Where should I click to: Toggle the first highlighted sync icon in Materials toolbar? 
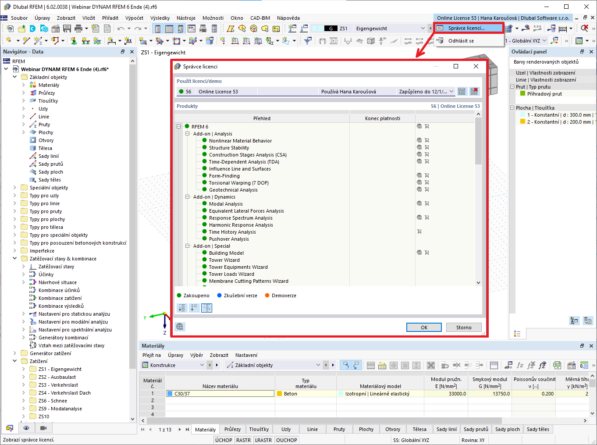pos(345,365)
